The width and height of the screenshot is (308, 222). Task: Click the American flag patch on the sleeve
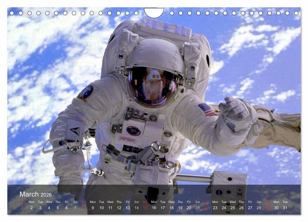point(208,110)
